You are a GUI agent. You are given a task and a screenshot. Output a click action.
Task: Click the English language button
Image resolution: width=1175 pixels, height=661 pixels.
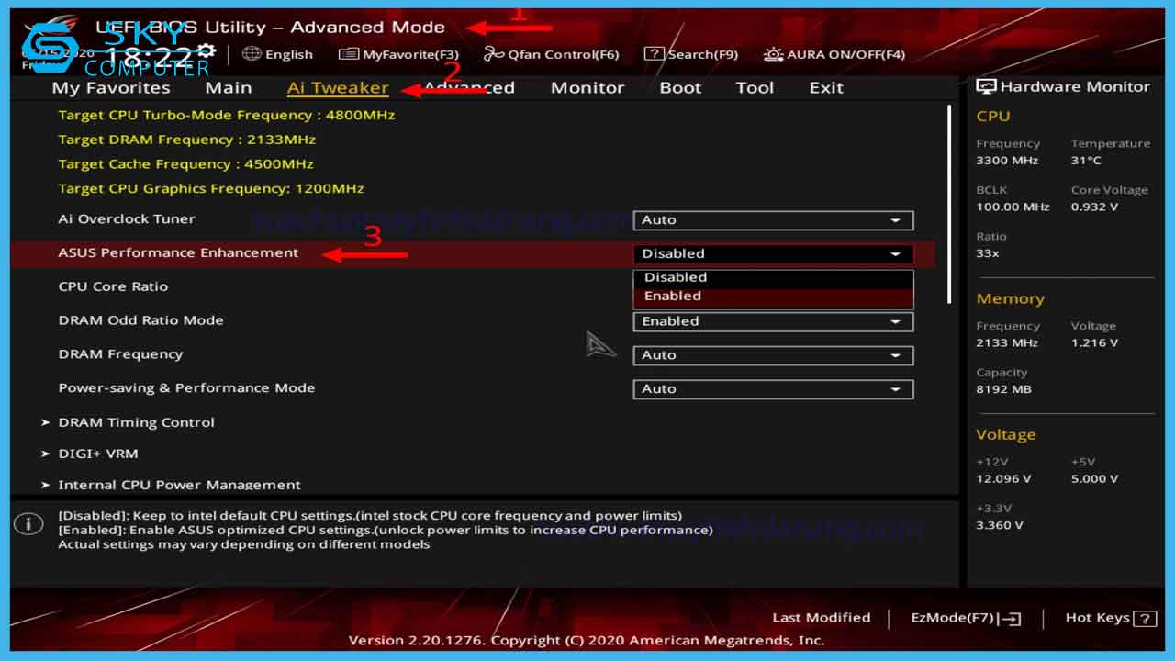tap(277, 54)
